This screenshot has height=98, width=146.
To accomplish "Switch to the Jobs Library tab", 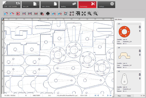I will (x=49, y=5).
